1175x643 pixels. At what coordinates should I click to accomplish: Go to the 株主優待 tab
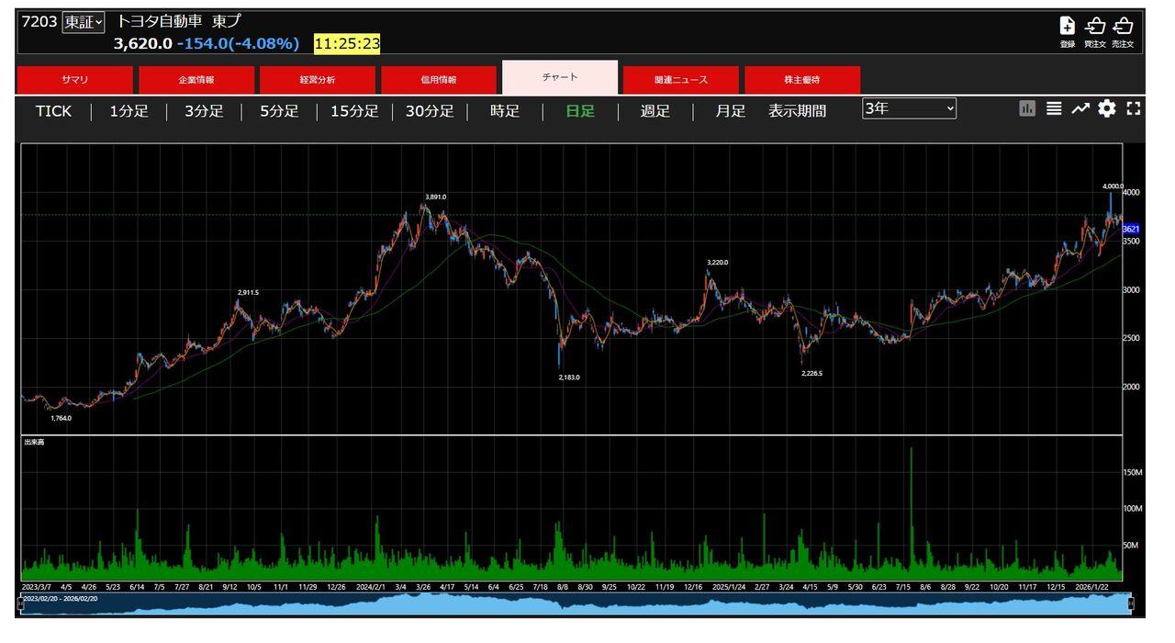802,80
